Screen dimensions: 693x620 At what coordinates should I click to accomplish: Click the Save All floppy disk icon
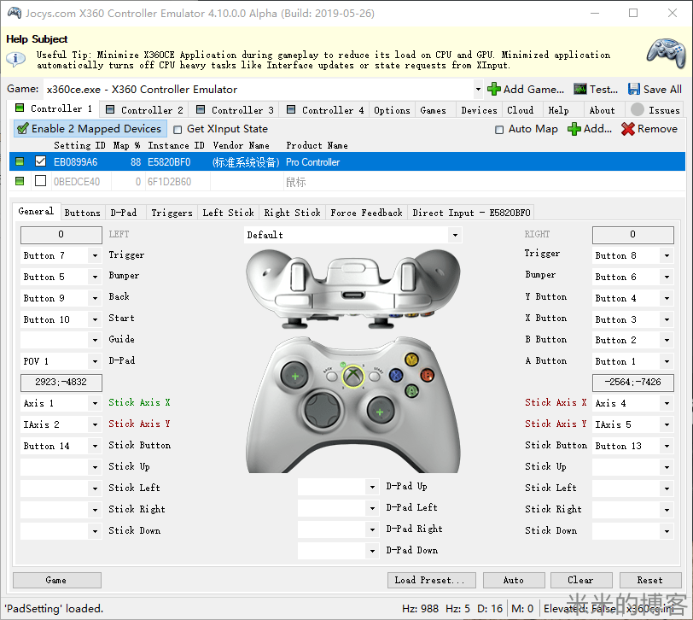pos(634,89)
